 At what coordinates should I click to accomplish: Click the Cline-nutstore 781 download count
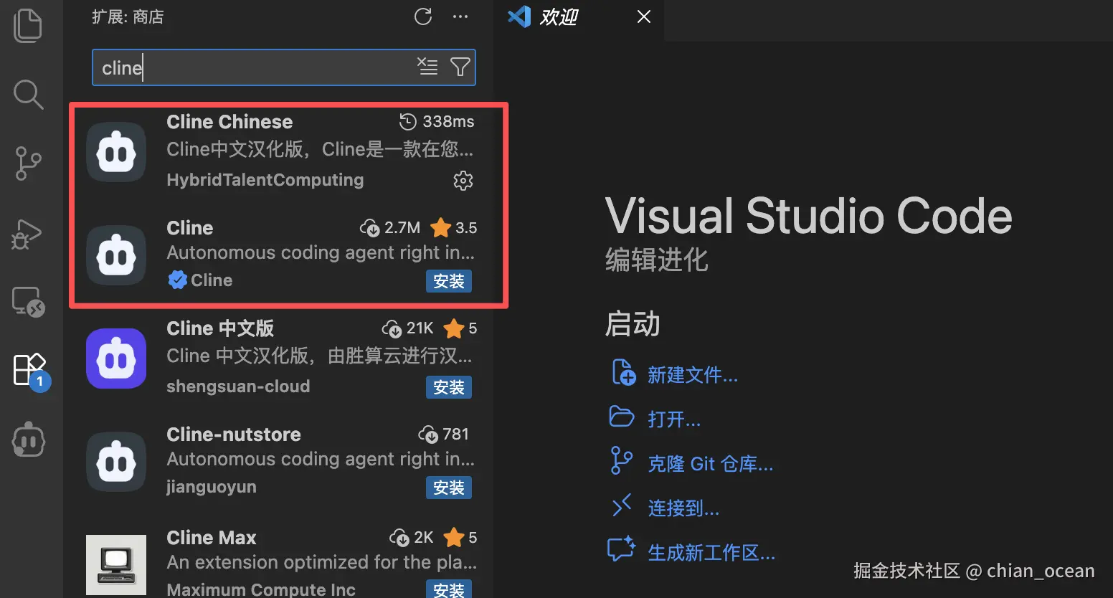point(444,435)
